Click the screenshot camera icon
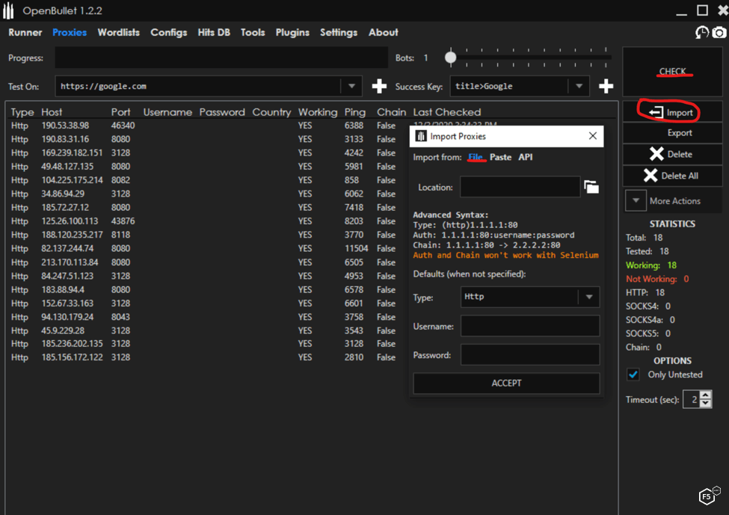The width and height of the screenshot is (729, 515). [x=719, y=32]
